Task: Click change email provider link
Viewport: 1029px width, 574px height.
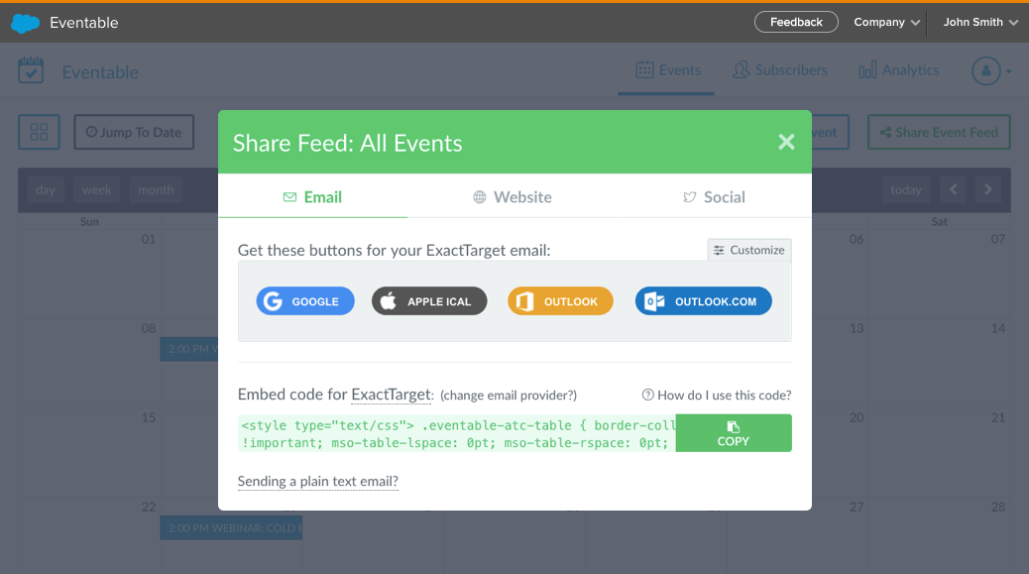Action: pos(509,395)
